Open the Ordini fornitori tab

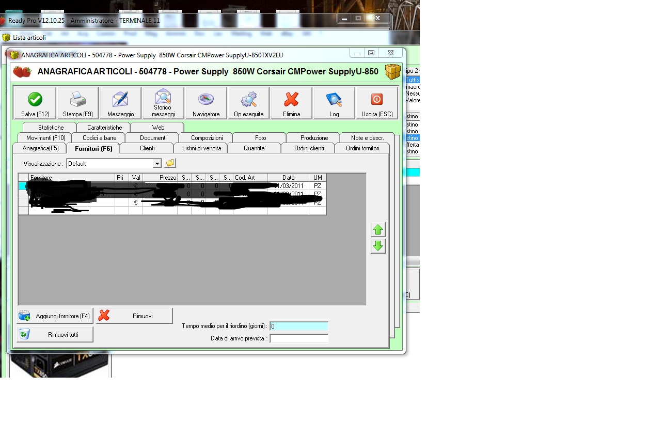[362, 148]
